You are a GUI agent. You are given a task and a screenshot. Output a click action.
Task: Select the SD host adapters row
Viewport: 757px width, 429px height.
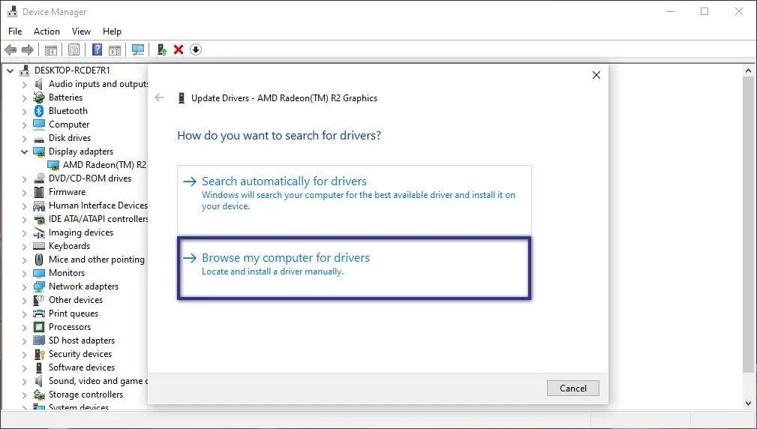[x=82, y=340]
